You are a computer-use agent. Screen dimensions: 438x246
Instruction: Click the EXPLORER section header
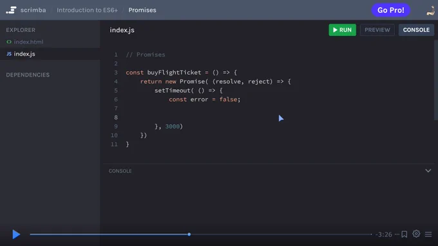click(21, 30)
